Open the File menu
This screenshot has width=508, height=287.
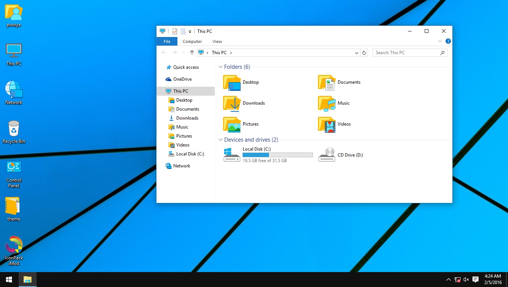(x=166, y=41)
